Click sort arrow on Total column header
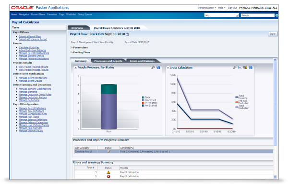 click(94, 168)
